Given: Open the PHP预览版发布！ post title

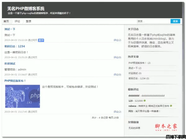Looking at the screenshot, I should coord(15,81).
